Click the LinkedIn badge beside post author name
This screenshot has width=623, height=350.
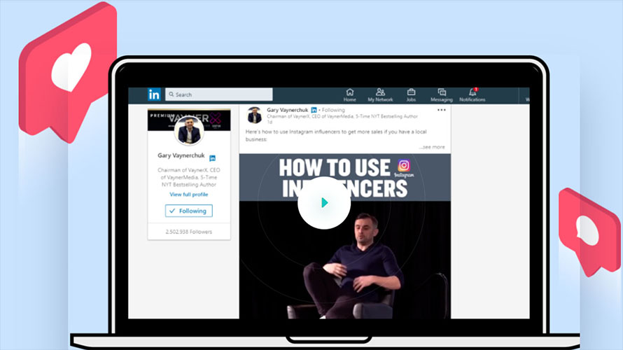tap(314, 110)
